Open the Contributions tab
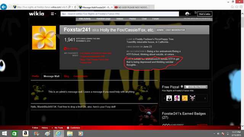Viewport: 244px width, 137px height. [x=80, y=76]
